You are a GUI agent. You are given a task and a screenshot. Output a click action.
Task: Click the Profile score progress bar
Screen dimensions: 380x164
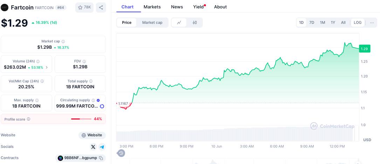81,119
